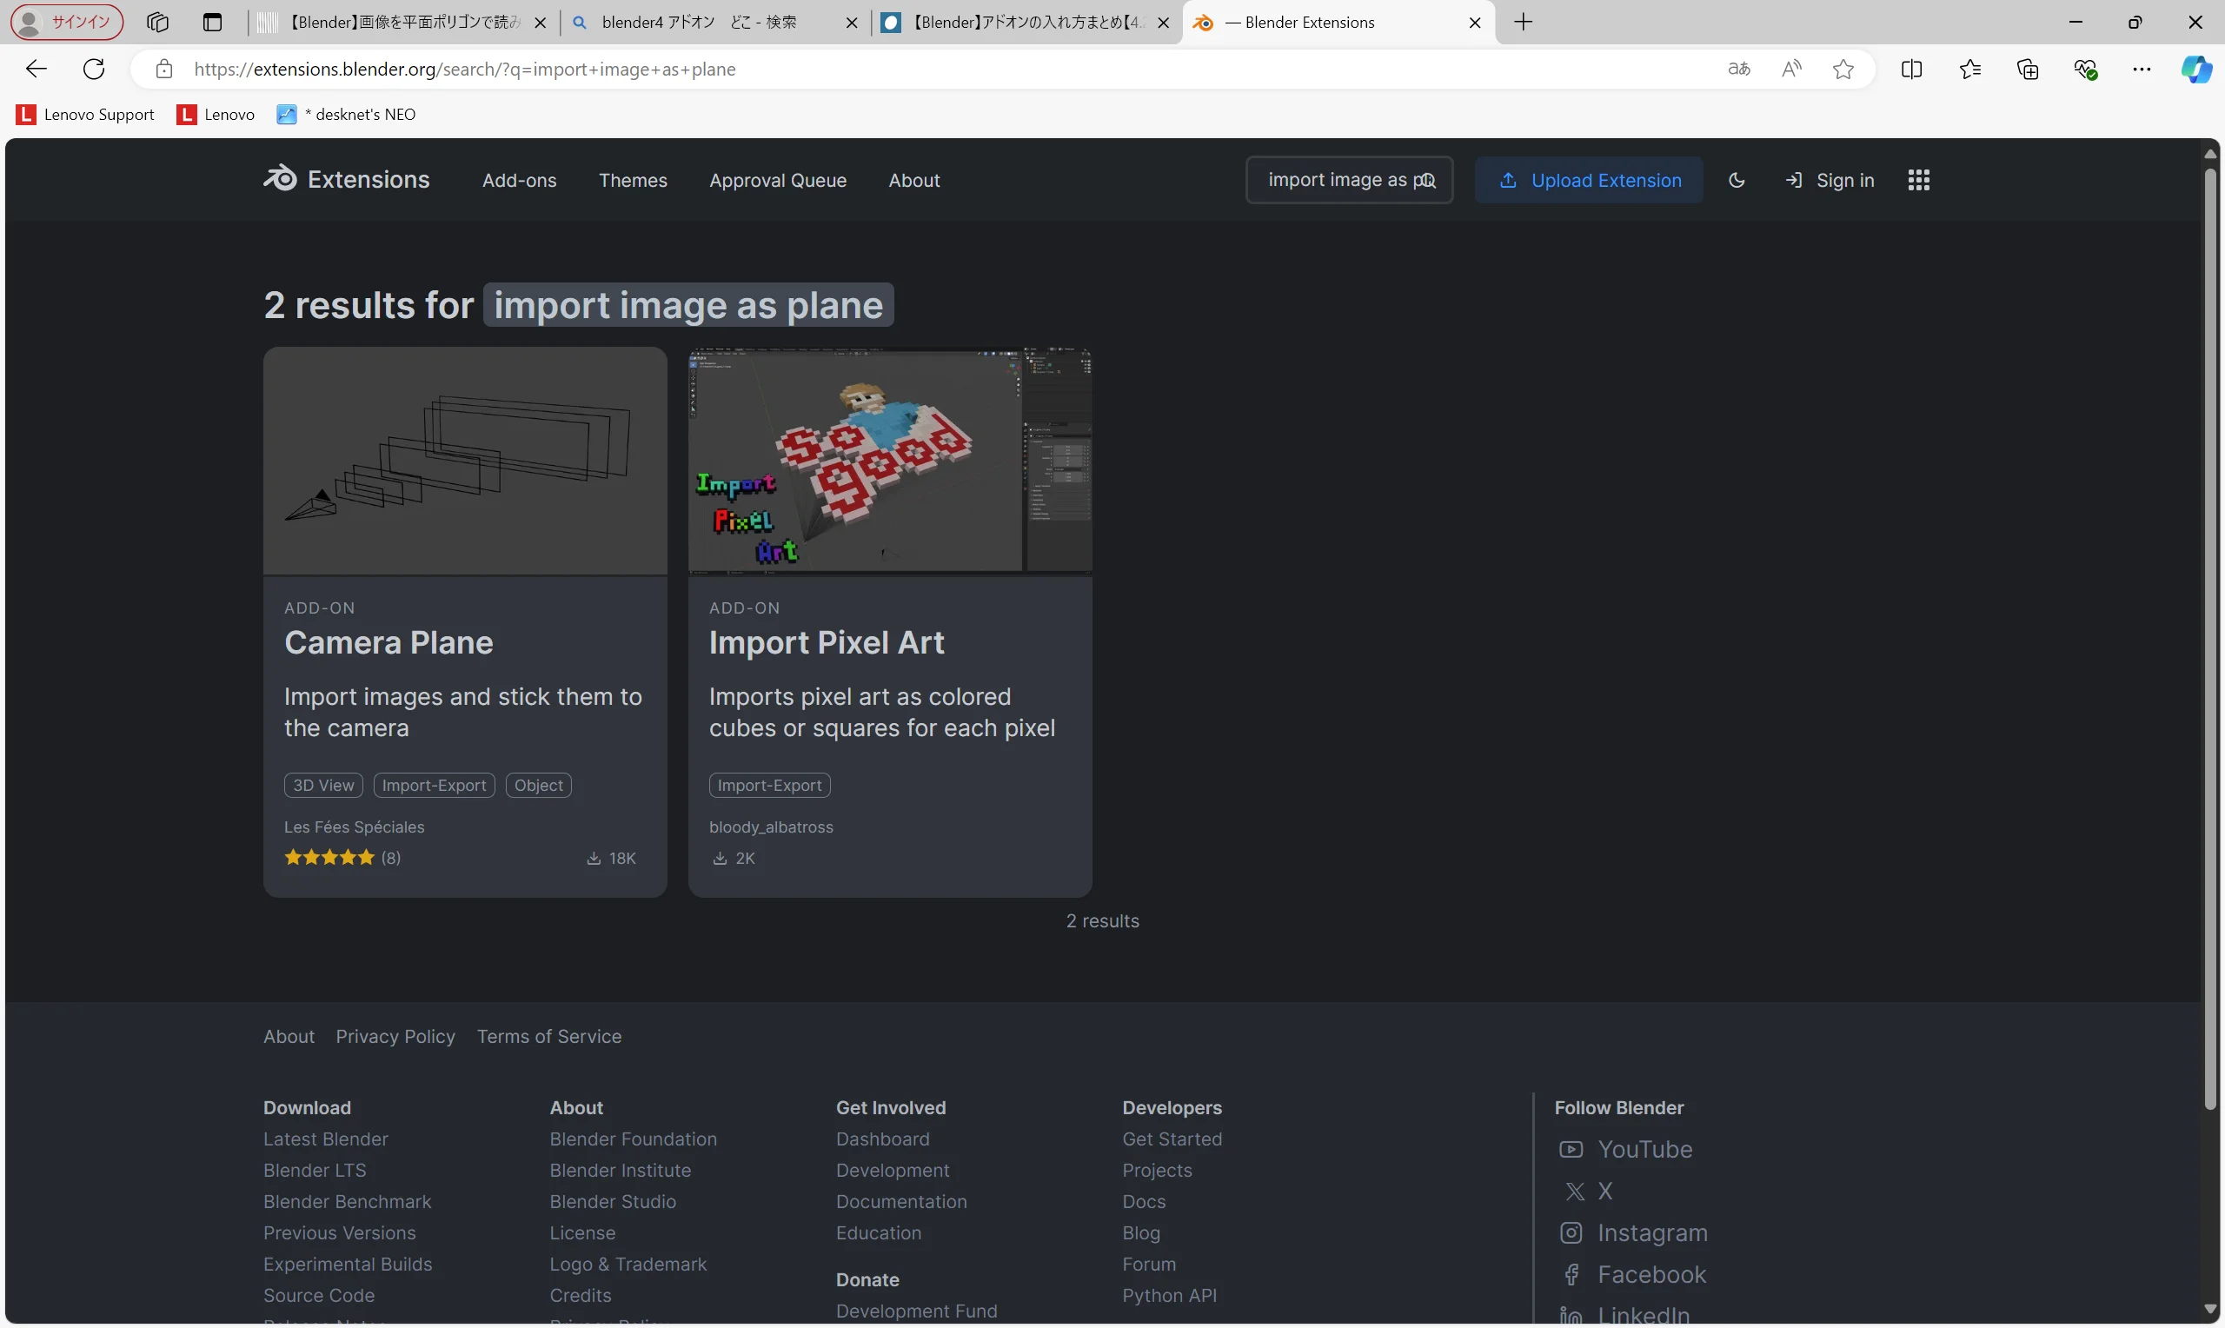The height and width of the screenshot is (1328, 2225).
Task: Open Blender's Facebook link
Action: click(1634, 1275)
